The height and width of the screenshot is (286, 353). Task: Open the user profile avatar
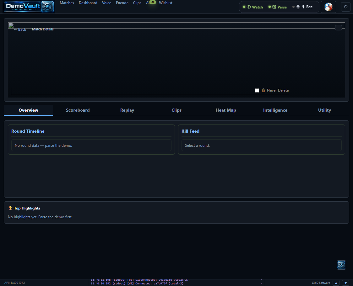(x=328, y=7)
